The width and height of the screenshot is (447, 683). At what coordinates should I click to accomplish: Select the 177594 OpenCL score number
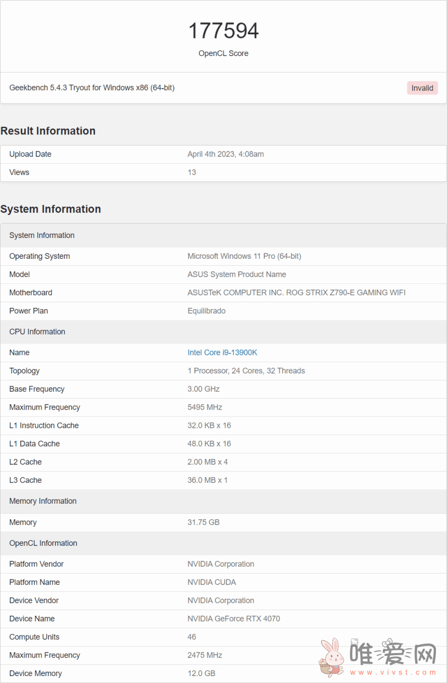224,31
